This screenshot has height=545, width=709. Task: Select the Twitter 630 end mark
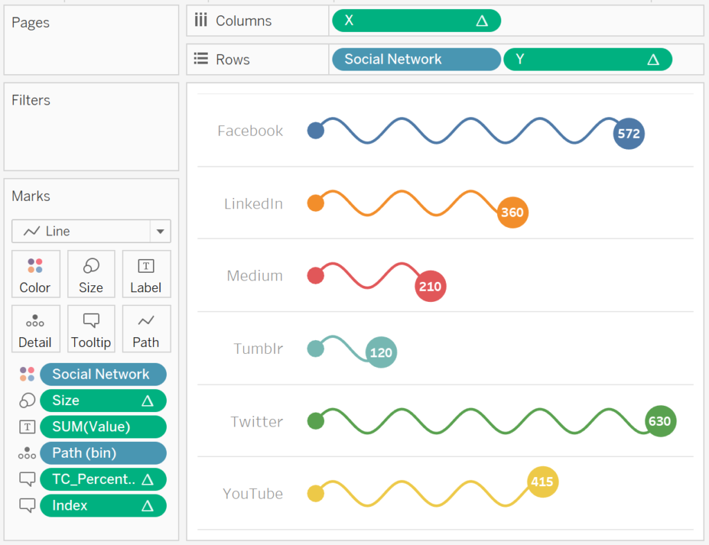click(x=660, y=421)
